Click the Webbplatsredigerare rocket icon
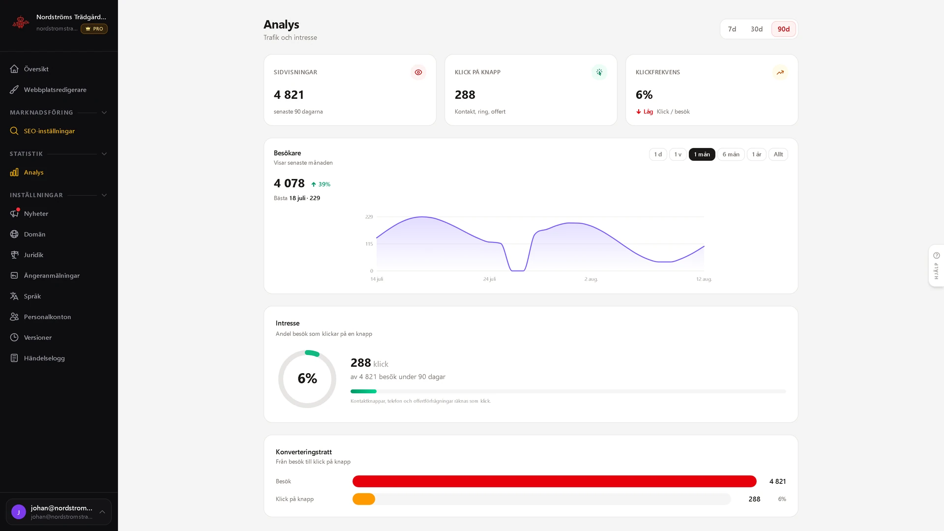The width and height of the screenshot is (944, 531). [14, 89]
